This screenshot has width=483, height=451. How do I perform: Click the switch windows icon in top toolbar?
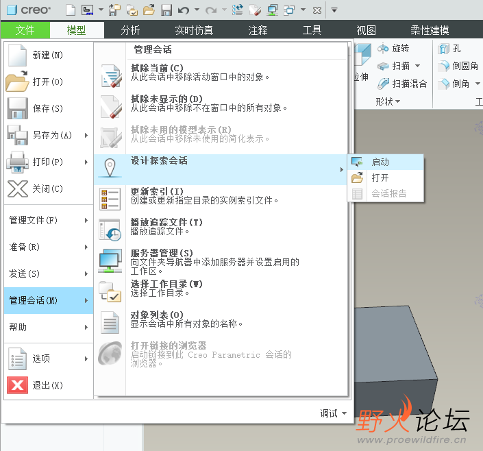pyautogui.click(x=289, y=10)
